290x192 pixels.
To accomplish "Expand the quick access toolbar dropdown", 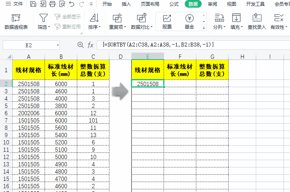I will coord(91,4).
